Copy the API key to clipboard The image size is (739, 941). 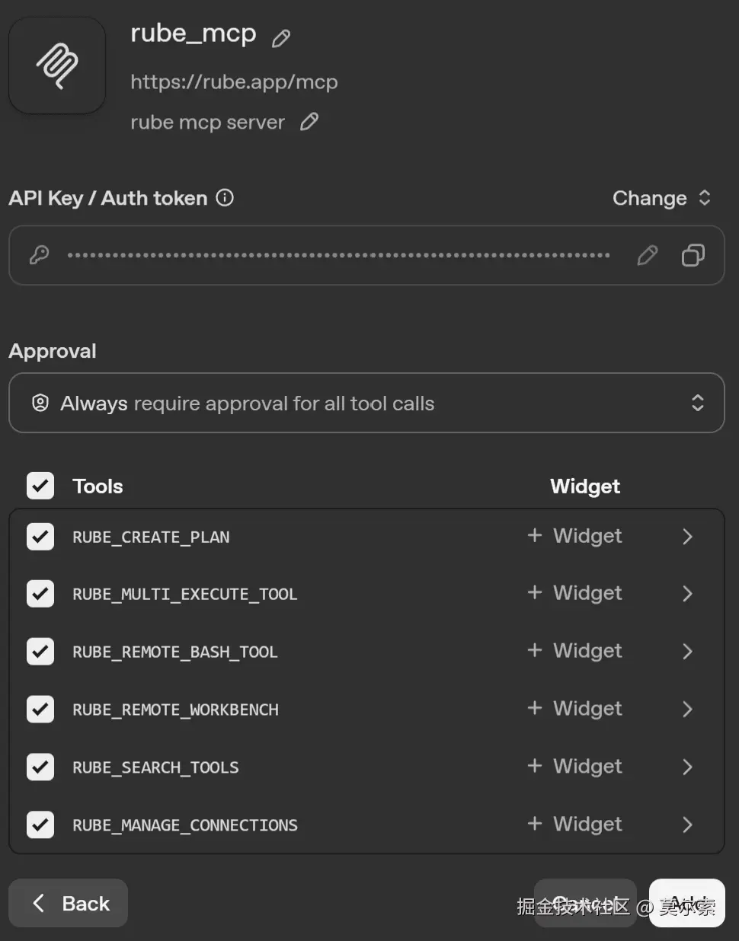pyautogui.click(x=693, y=256)
